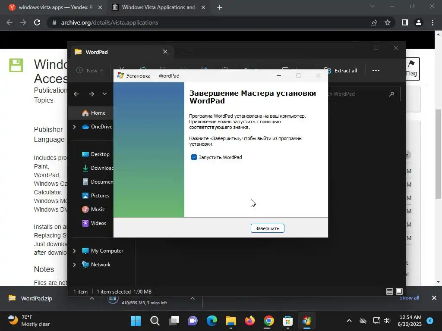The height and width of the screenshot is (331, 442).
Task: Click Explorer back navigation arrow
Action: pyautogui.click(x=76, y=94)
